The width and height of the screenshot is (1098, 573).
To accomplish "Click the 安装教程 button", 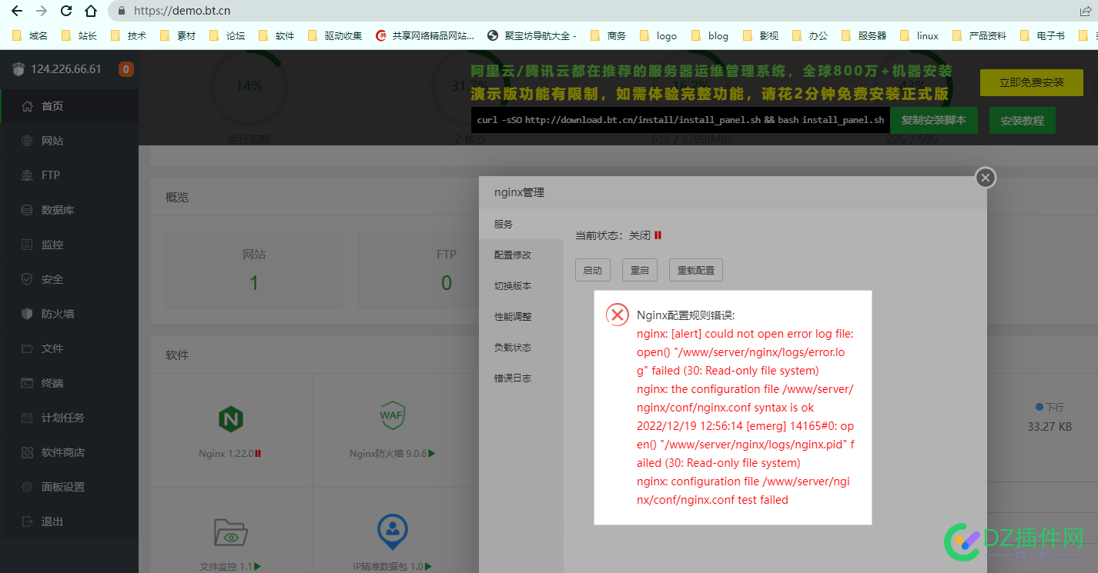I will tap(1022, 121).
